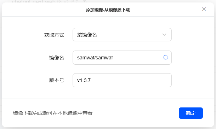Click the loading spinner in 镜像名 field
216x129 pixels.
click(166, 57)
